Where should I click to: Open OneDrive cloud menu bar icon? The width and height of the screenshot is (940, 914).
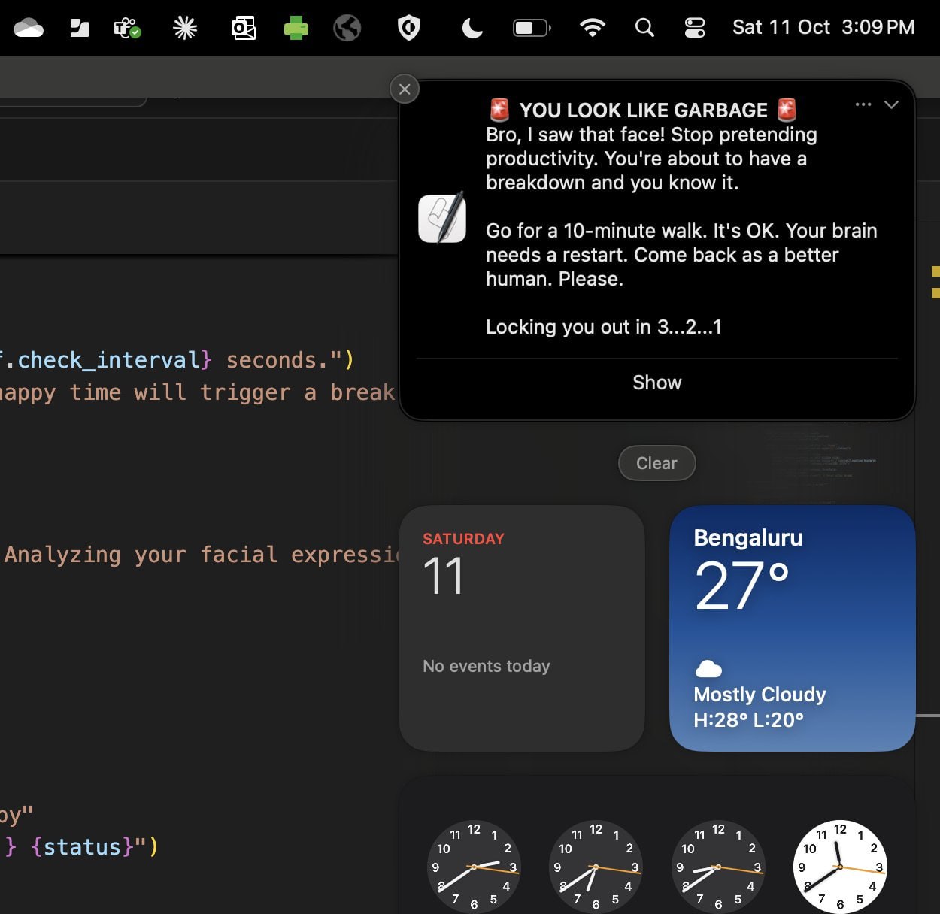point(29,29)
